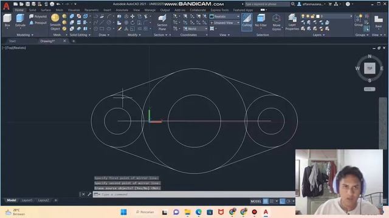The height and width of the screenshot is (218, 389).
Task: Open the Annotate ribbon tab
Action: (122, 10)
